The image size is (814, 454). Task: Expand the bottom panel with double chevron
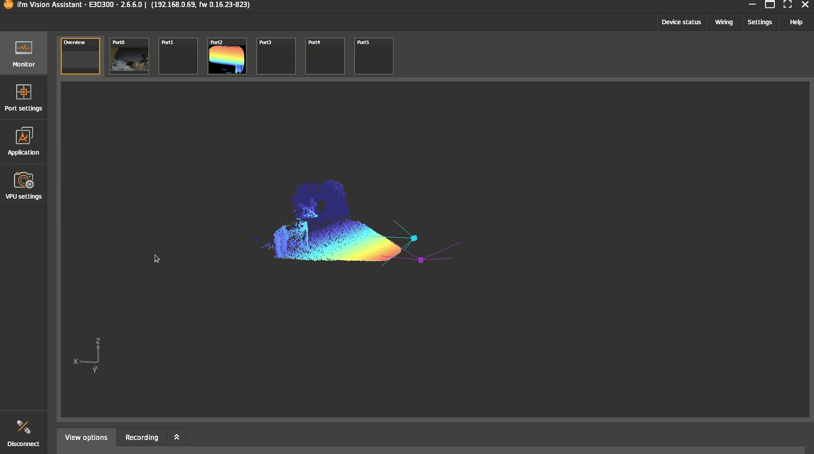click(x=177, y=437)
